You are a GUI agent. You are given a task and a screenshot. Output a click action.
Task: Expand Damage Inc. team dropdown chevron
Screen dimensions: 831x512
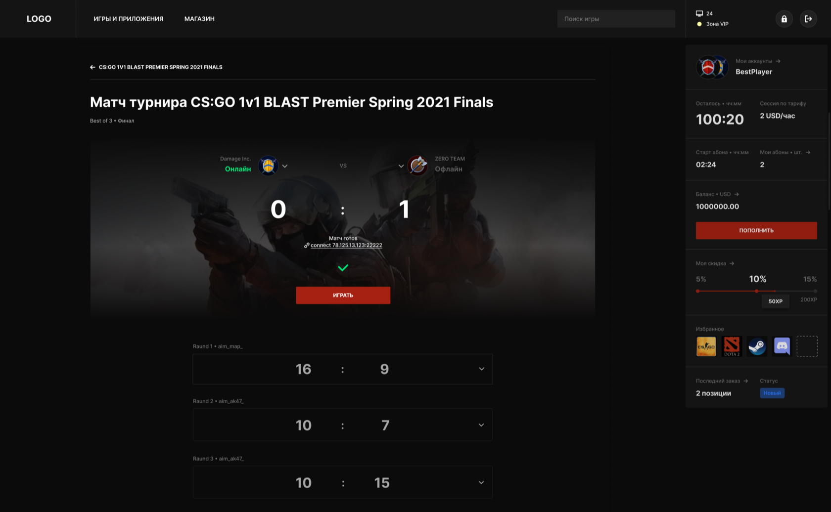tap(285, 166)
